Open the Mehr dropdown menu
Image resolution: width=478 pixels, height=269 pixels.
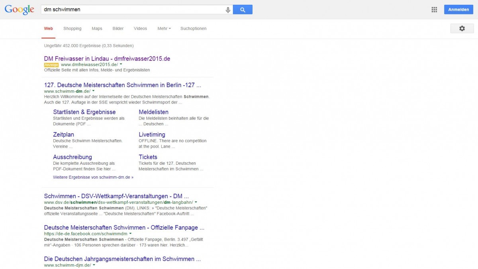164,29
